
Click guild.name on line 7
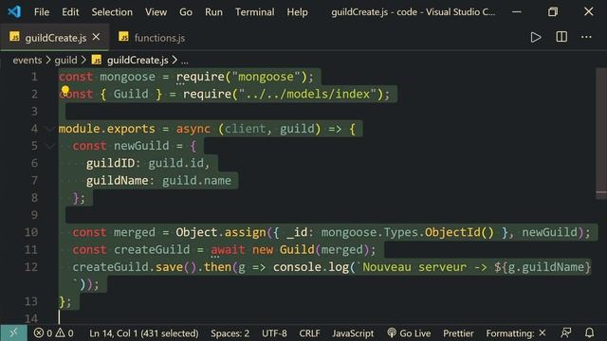(x=196, y=181)
